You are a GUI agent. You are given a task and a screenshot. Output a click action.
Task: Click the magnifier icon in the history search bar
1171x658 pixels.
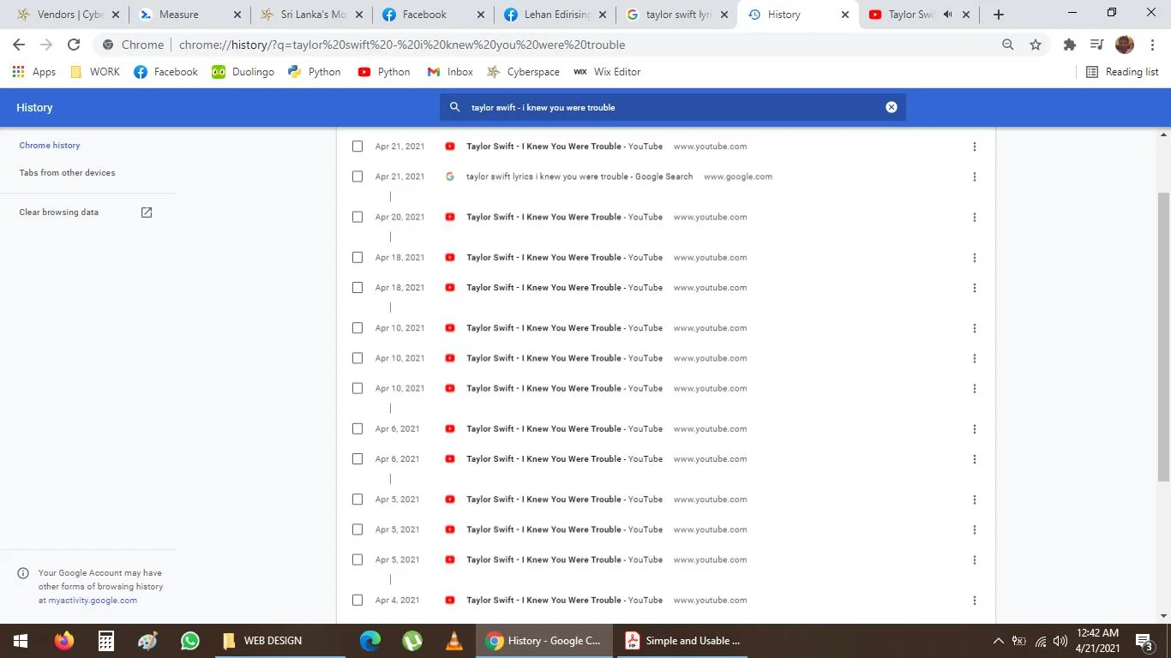point(454,107)
